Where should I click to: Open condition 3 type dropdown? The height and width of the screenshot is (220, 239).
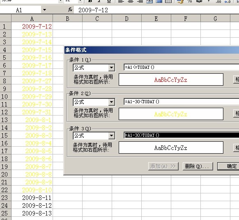coord(112,136)
